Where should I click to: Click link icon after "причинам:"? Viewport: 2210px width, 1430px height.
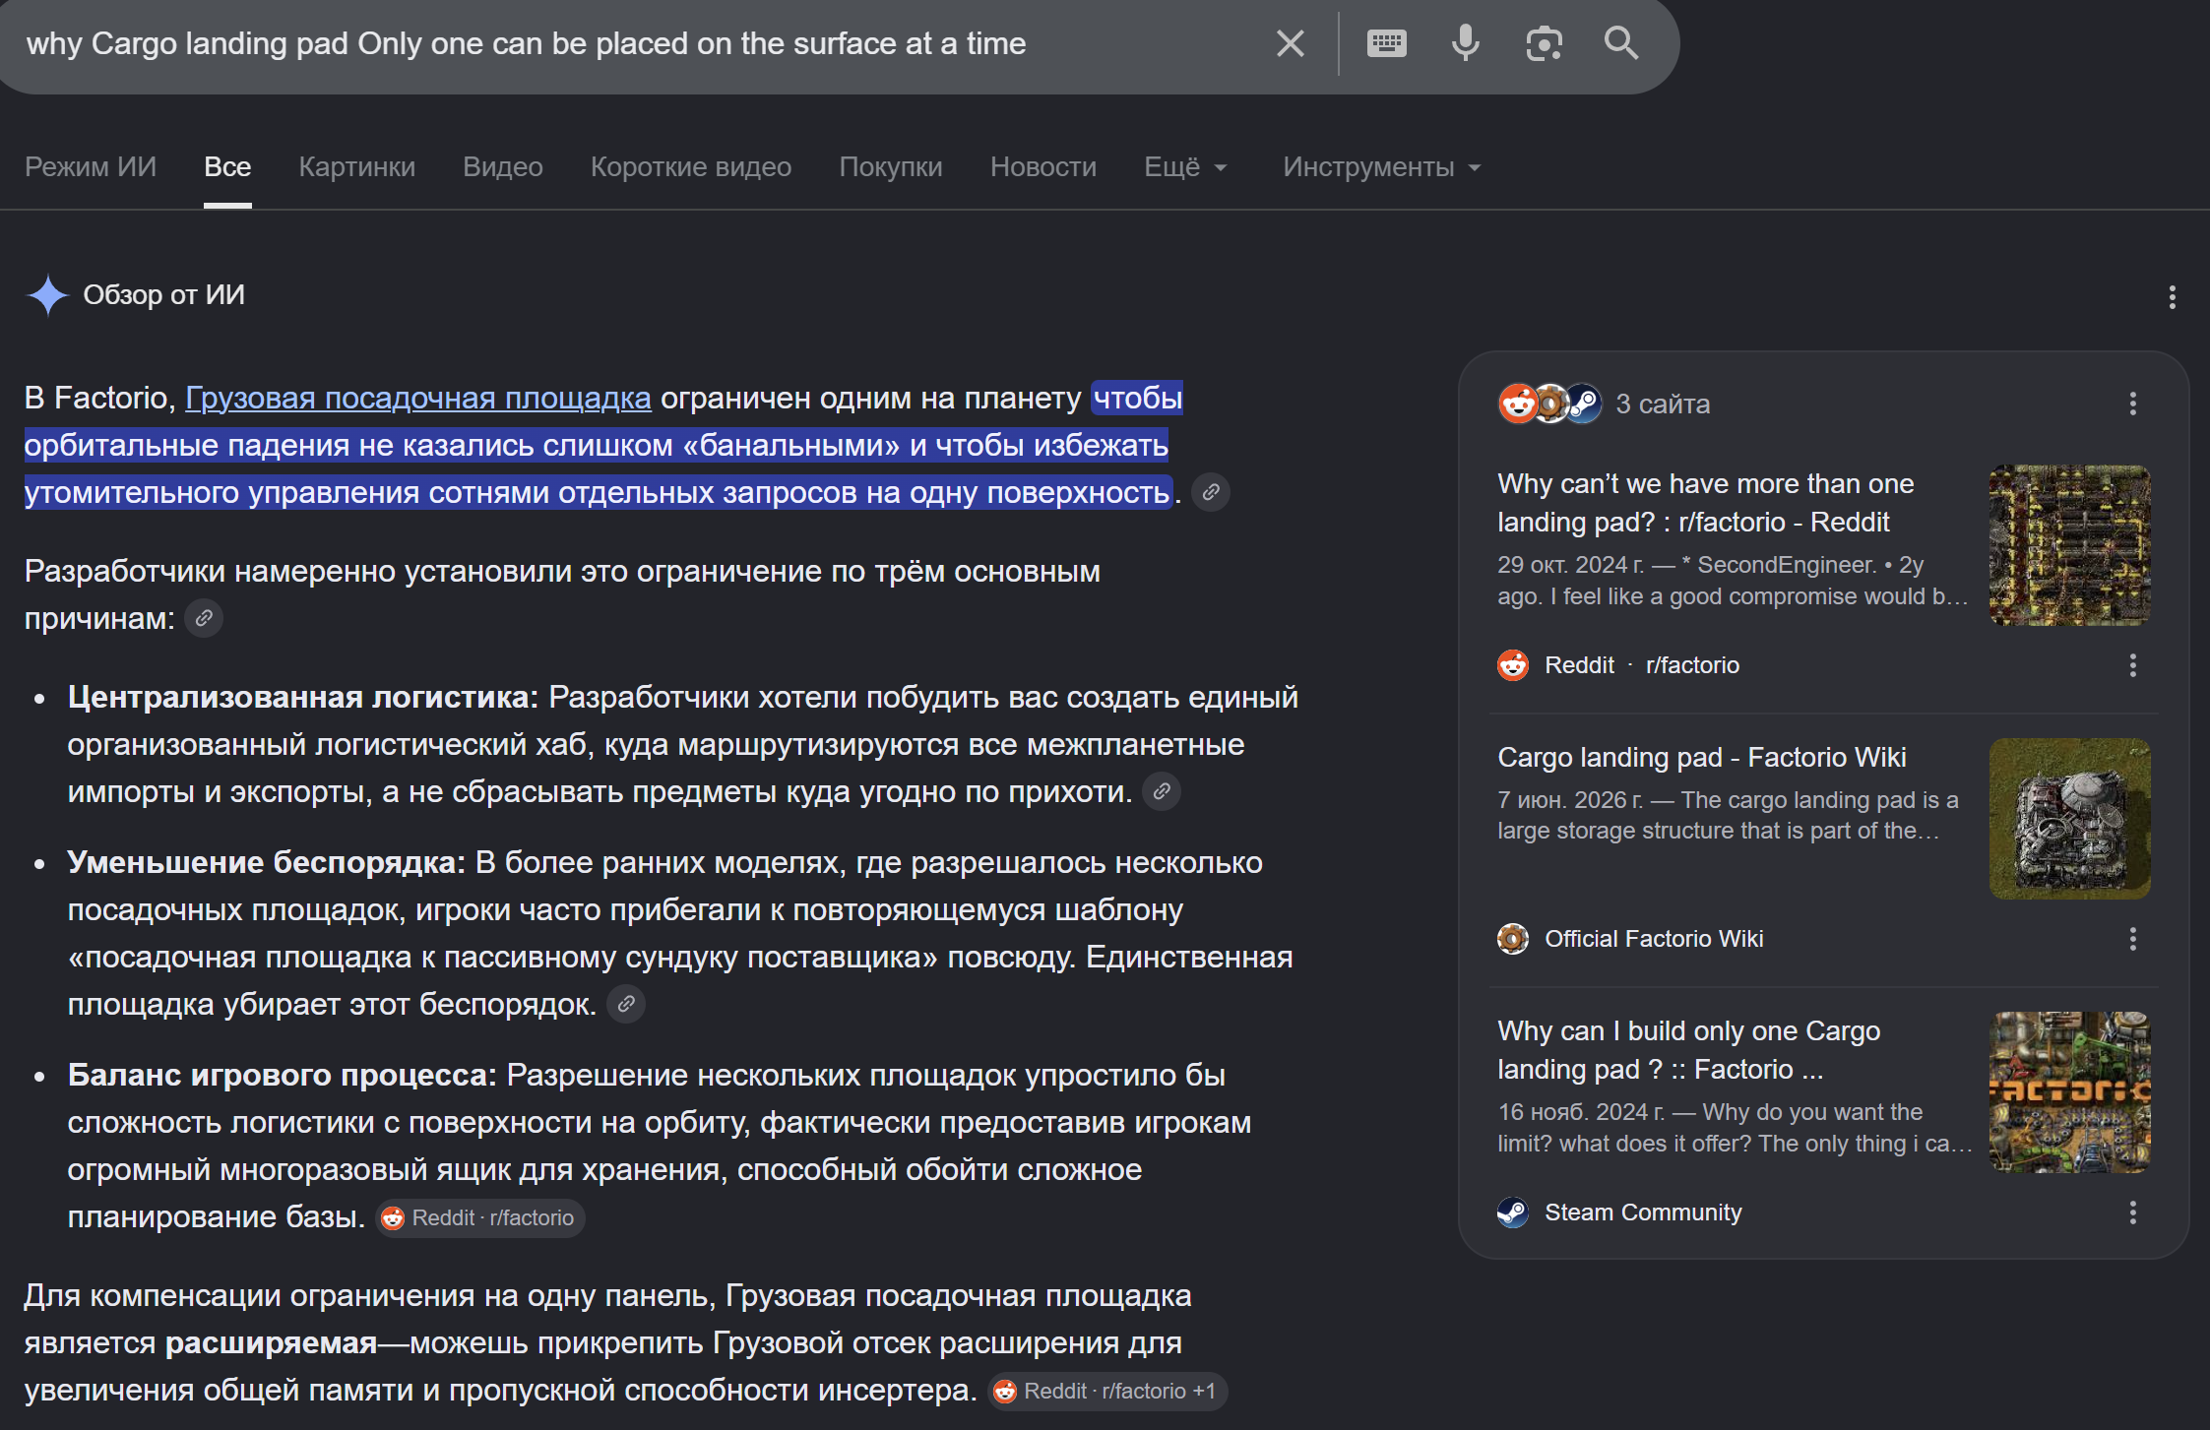(204, 618)
